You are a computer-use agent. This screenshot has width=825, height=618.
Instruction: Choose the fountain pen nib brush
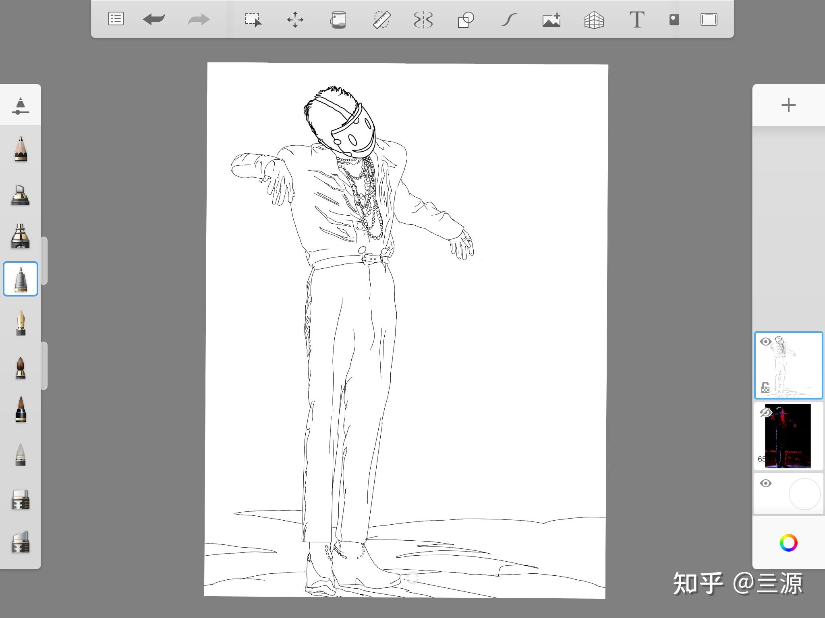click(x=21, y=323)
